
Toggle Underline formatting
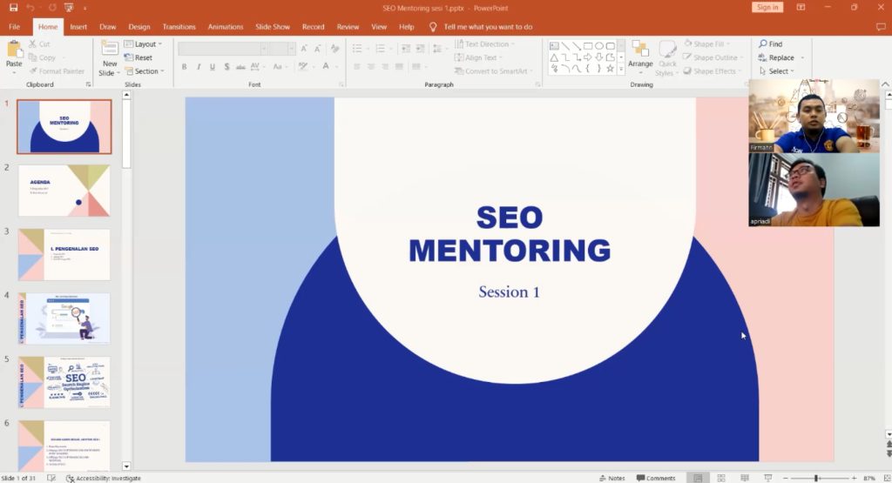(213, 66)
